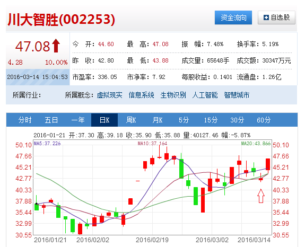
Task: Open the 人工智能 concept link
Action: click(x=205, y=95)
